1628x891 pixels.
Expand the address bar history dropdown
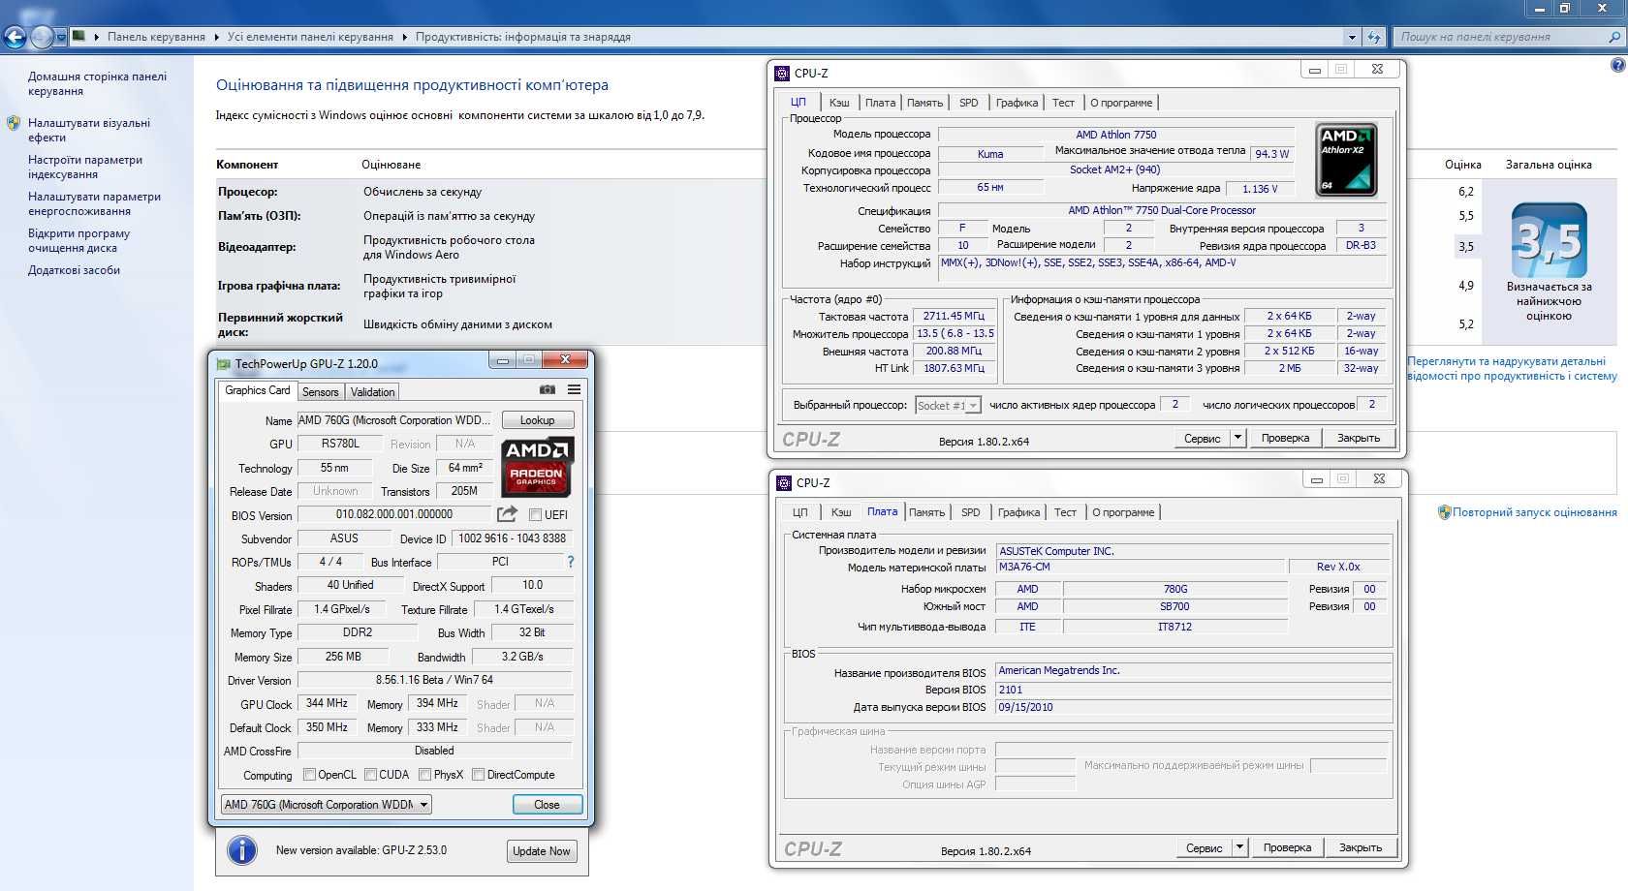point(1352,37)
